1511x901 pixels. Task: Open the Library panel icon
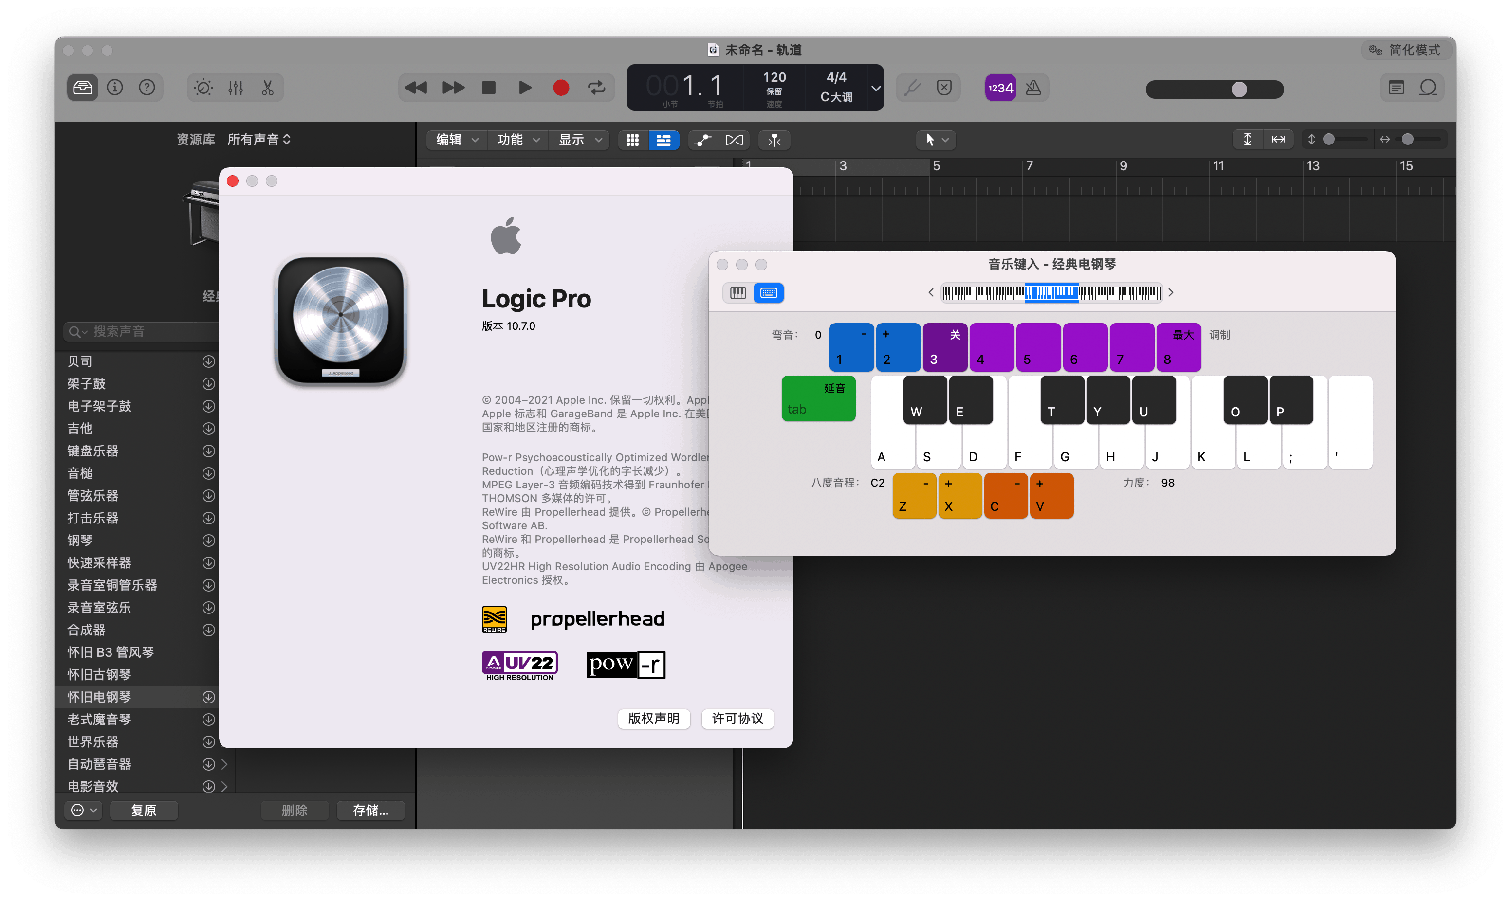click(x=83, y=88)
